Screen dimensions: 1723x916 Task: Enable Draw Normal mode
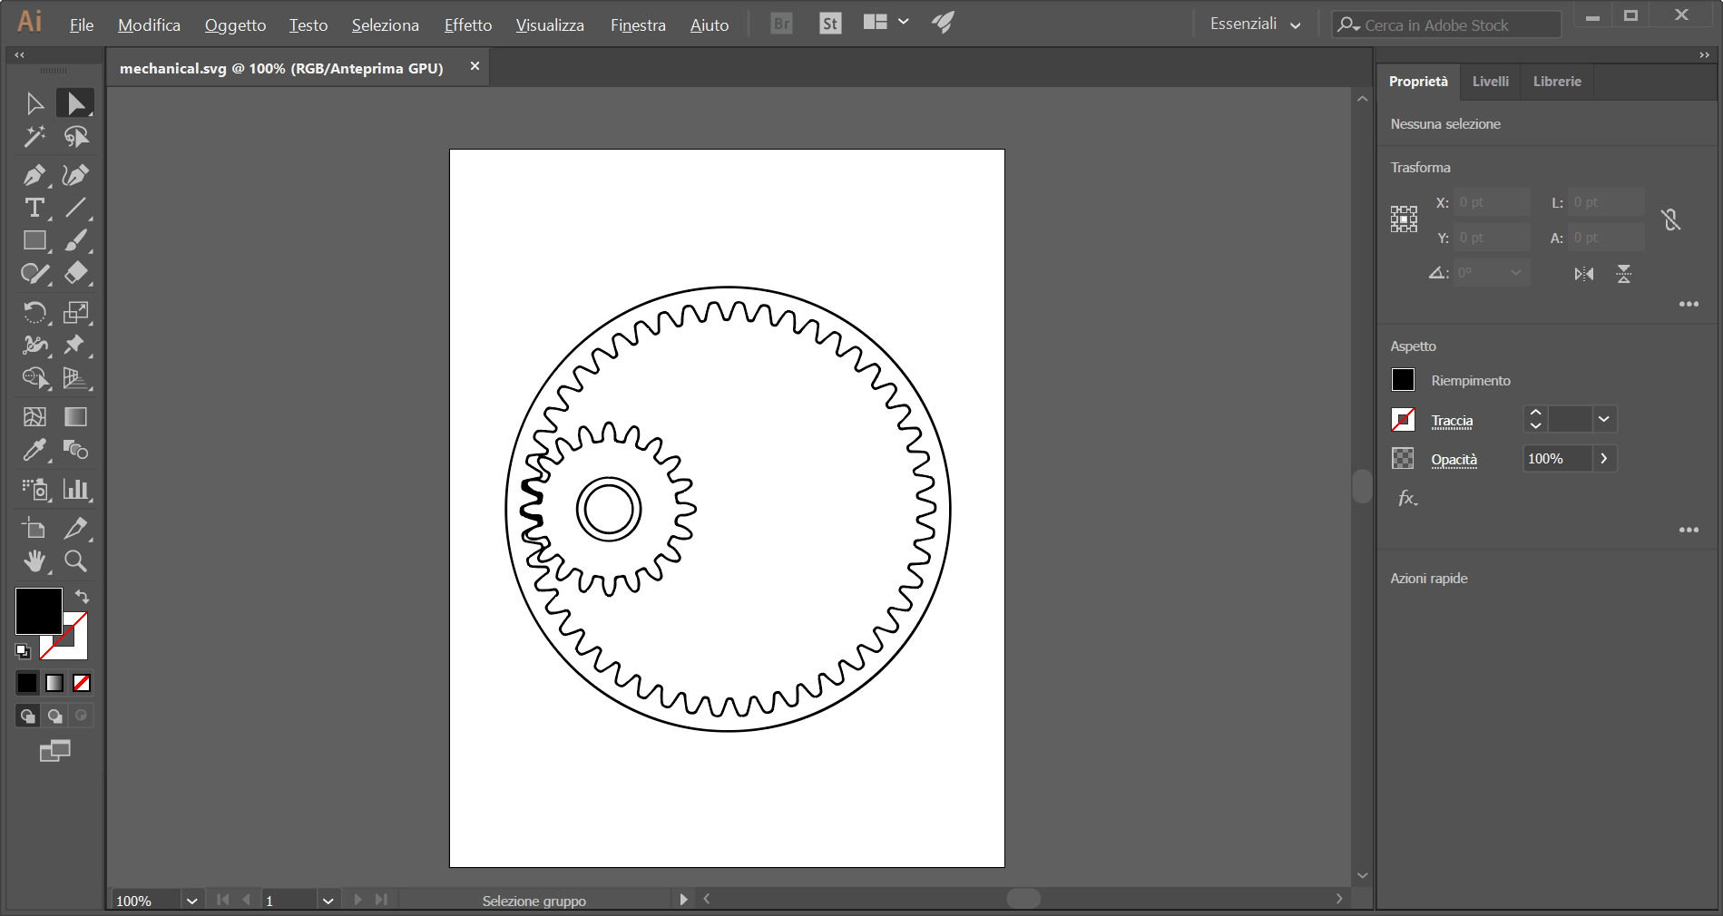[27, 716]
